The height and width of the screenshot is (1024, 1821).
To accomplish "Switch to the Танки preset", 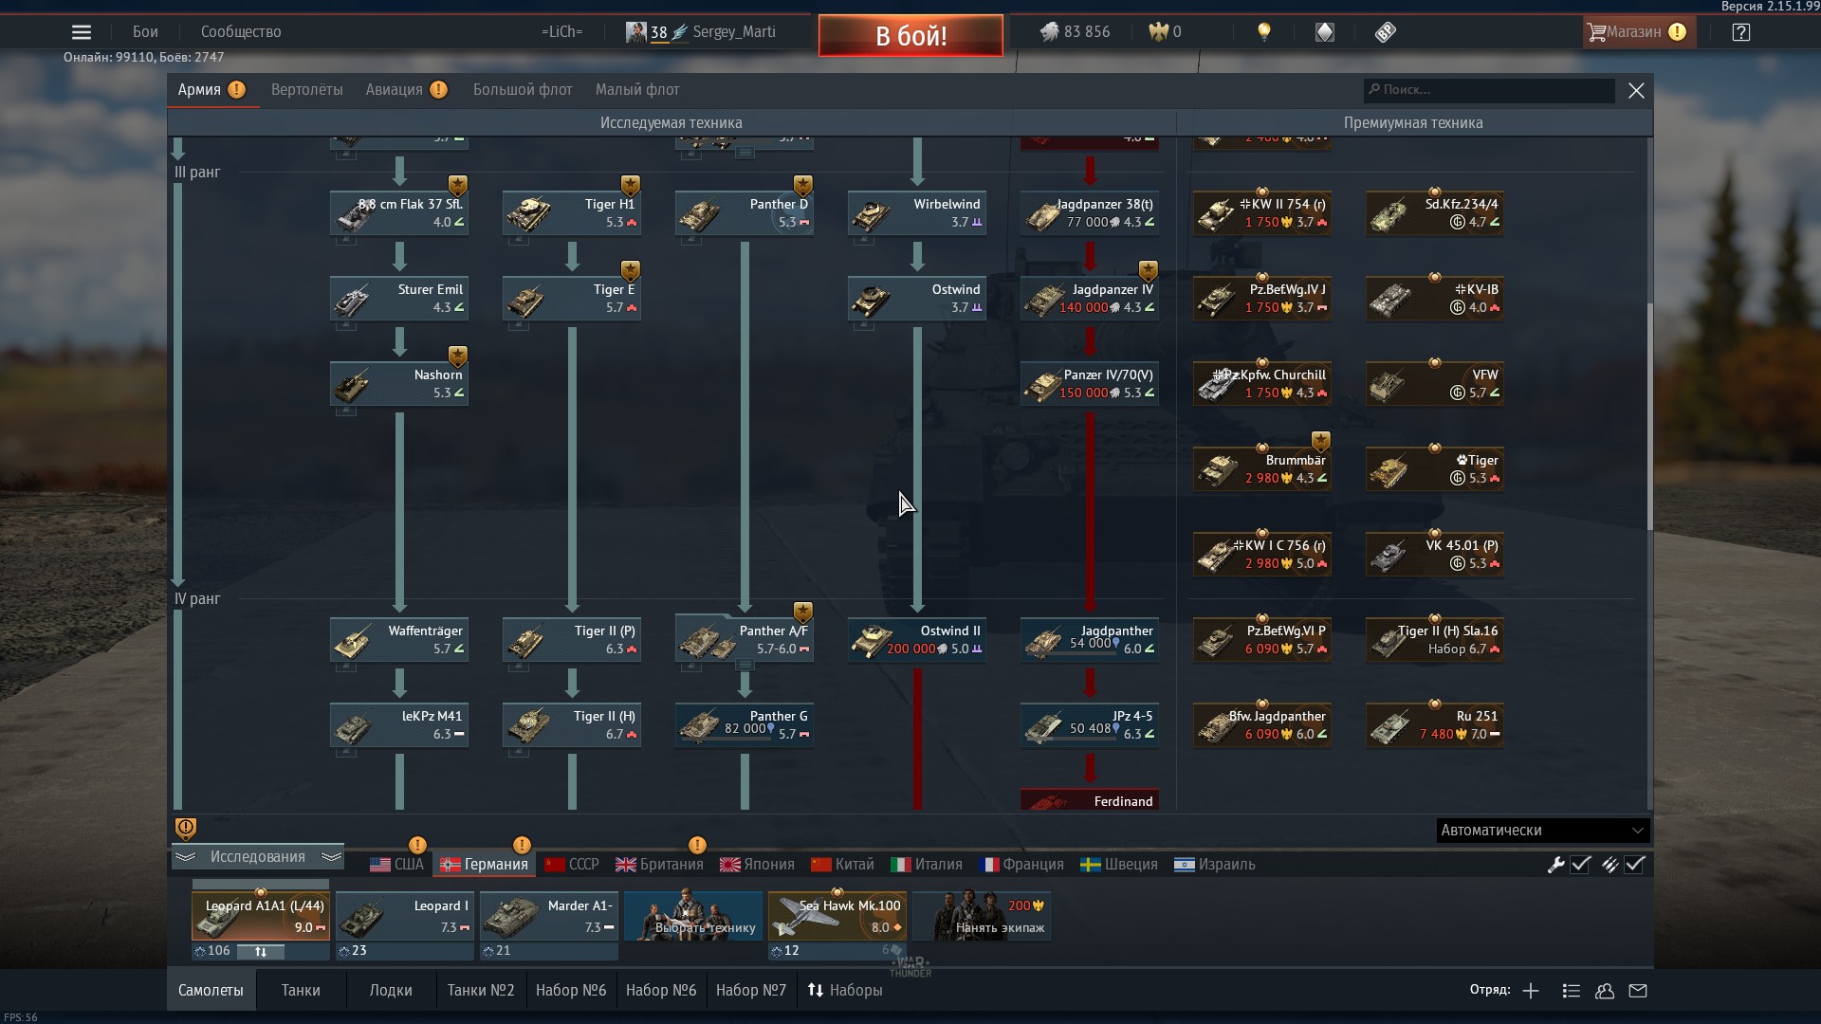I will pyautogui.click(x=301, y=991).
